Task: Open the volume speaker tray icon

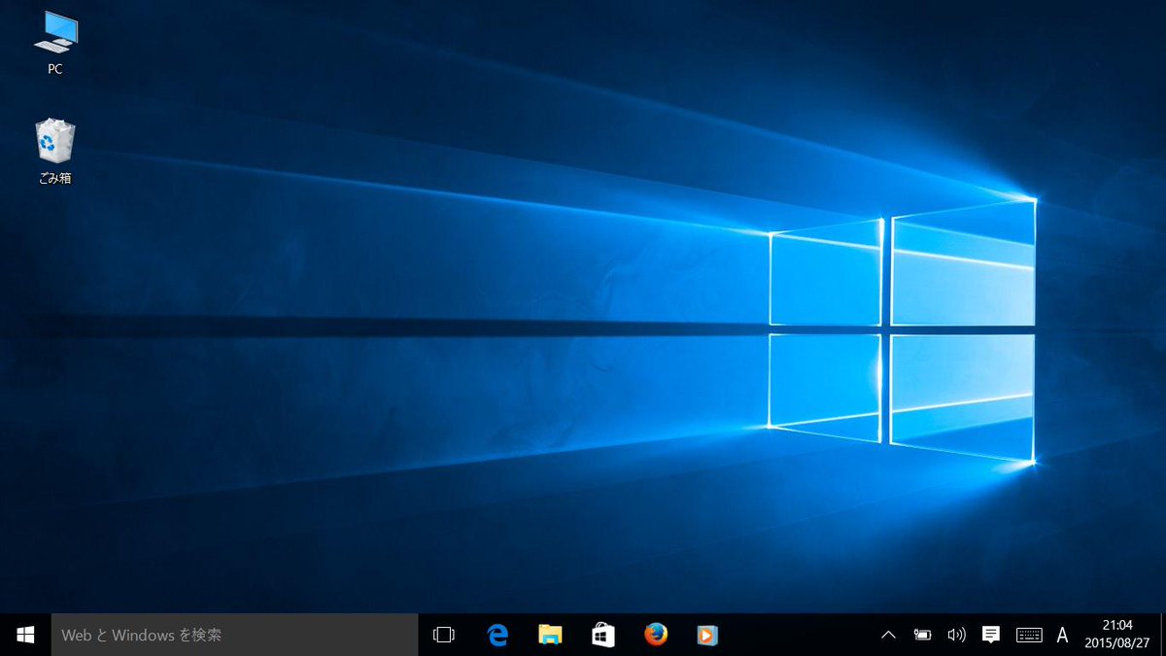Action: pos(956,635)
